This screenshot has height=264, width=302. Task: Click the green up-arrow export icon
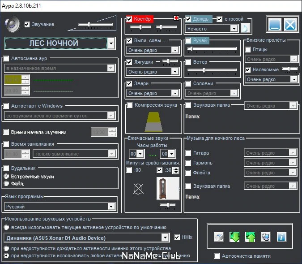click(x=250, y=237)
